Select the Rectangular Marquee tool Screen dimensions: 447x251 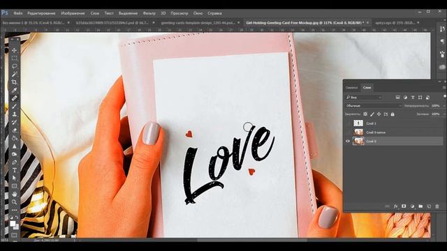14,58
